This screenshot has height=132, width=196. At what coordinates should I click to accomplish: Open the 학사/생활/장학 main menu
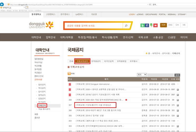[110, 37]
